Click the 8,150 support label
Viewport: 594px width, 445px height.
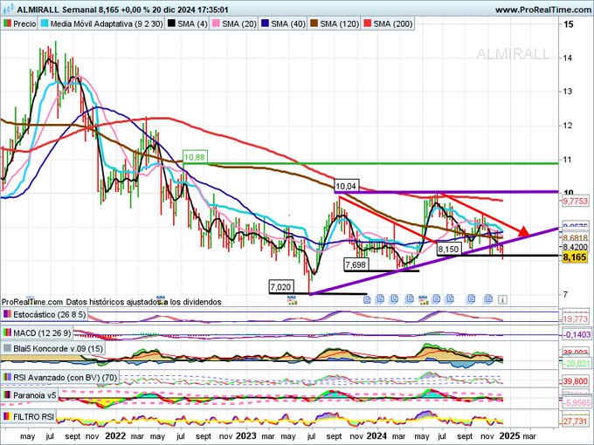click(449, 250)
